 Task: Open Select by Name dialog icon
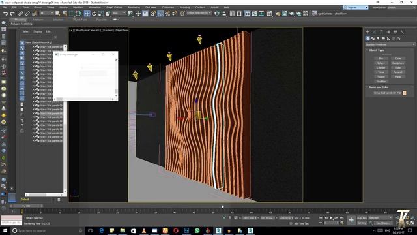[65, 14]
